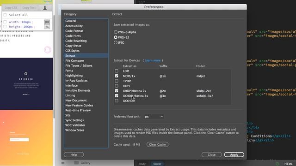This screenshot has width=296, height=166.
Task: Select Window Sizes category
Action: click(86, 130)
